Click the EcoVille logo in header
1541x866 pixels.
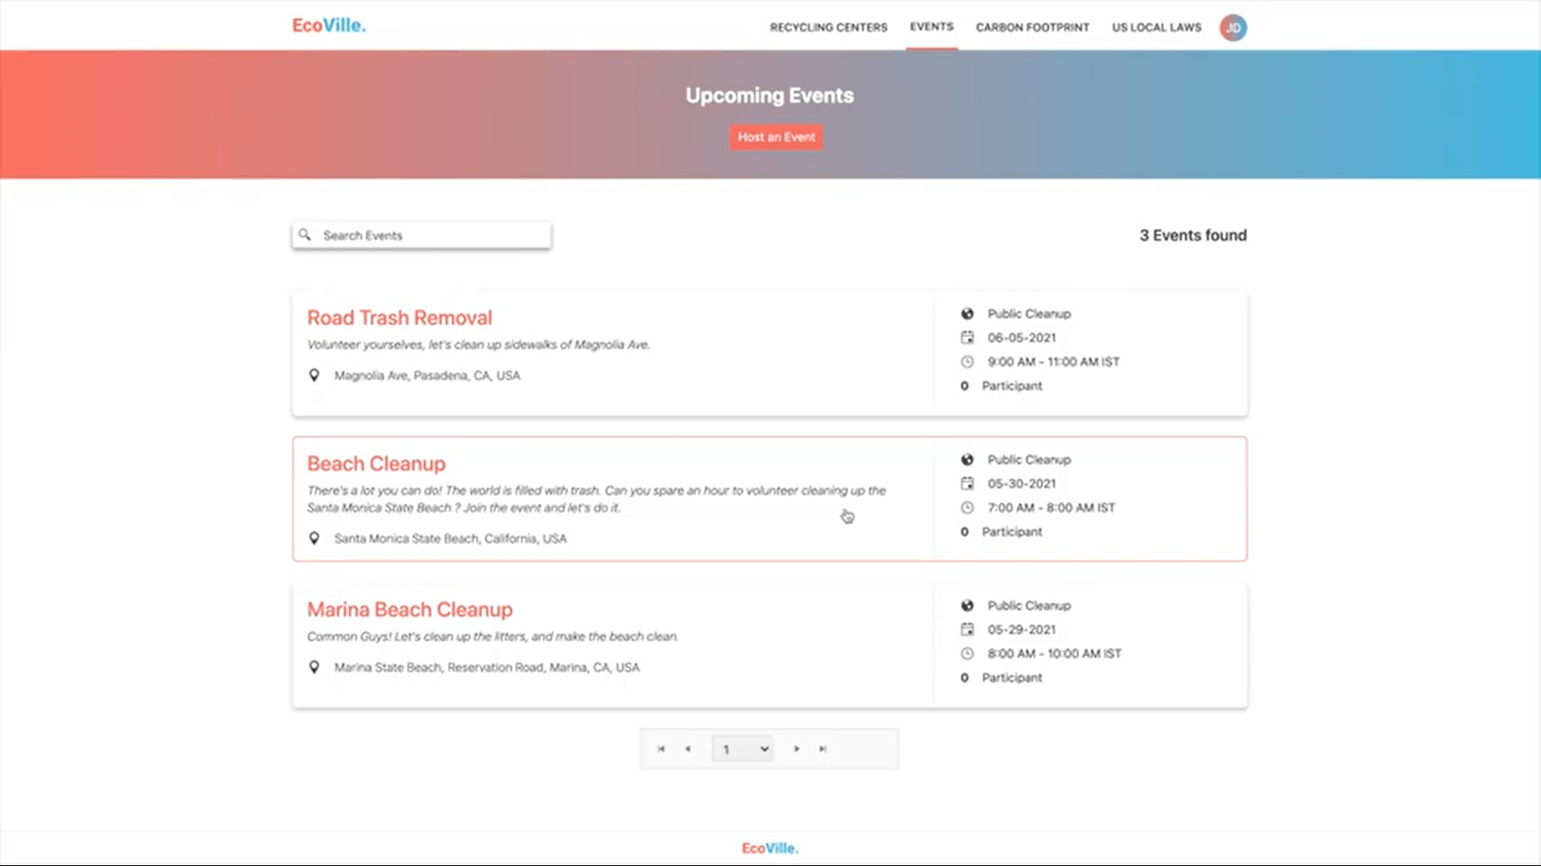coord(329,26)
